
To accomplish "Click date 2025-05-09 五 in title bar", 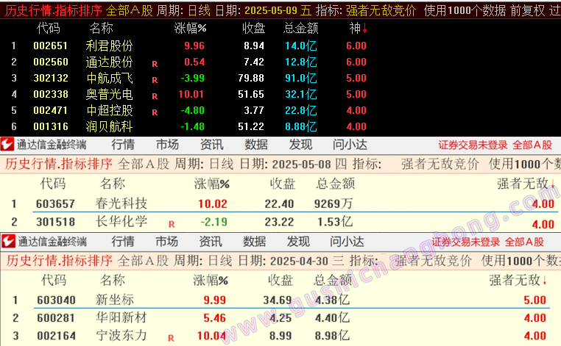I will tap(278, 11).
